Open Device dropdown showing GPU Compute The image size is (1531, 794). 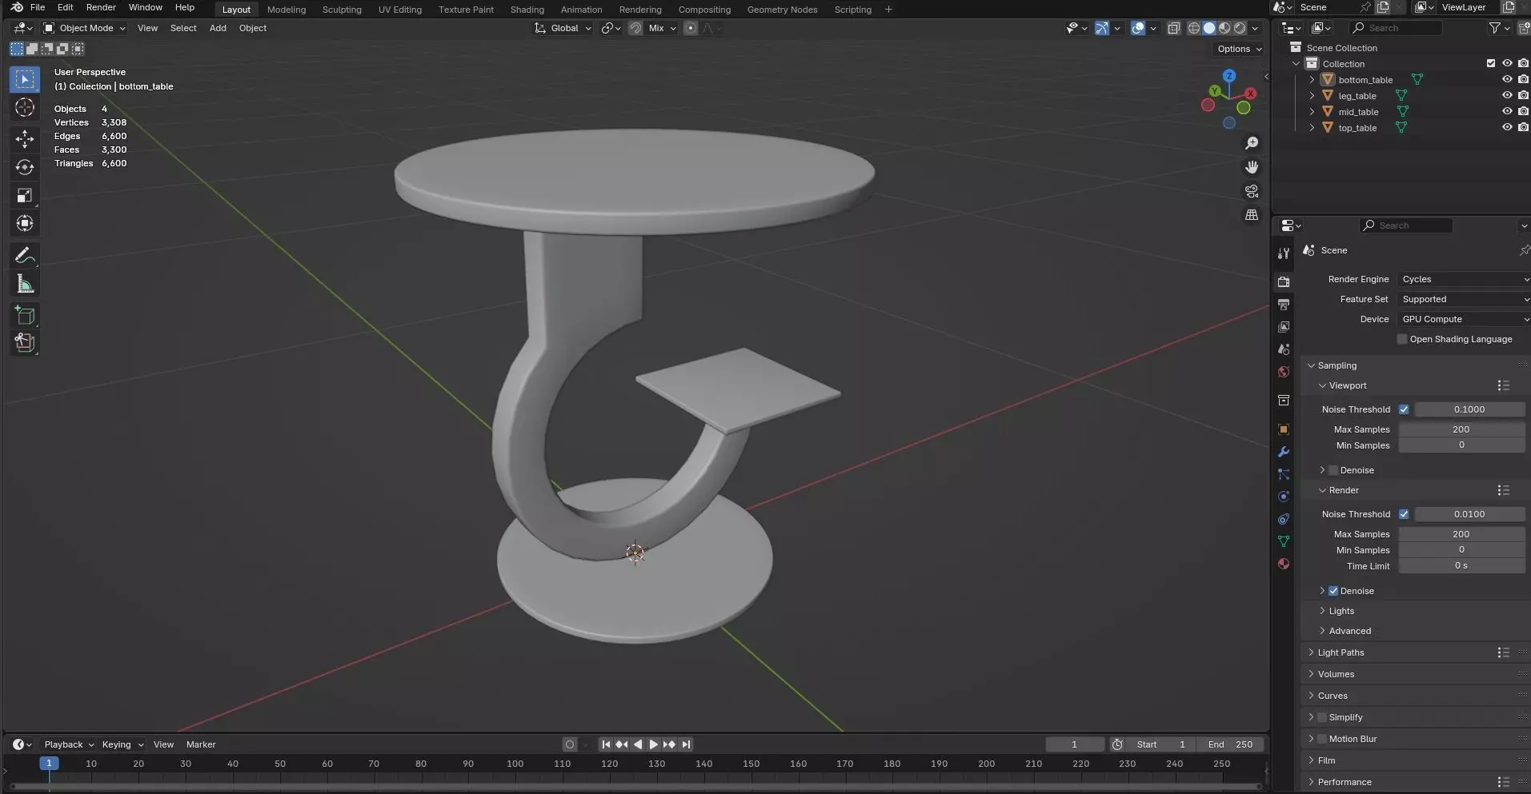pyautogui.click(x=1464, y=319)
